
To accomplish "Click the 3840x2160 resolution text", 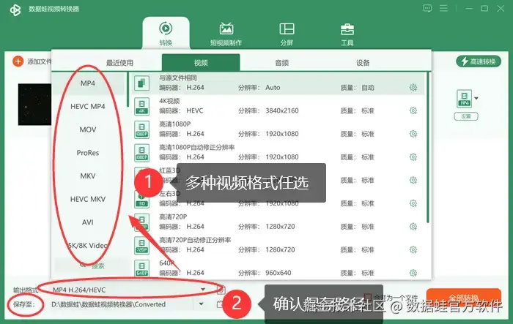I will 282,110.
